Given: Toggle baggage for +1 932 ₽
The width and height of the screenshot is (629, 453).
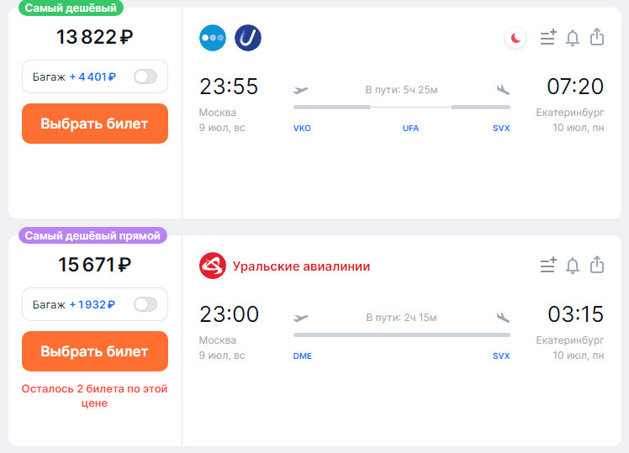Looking at the screenshot, I should coord(145,304).
